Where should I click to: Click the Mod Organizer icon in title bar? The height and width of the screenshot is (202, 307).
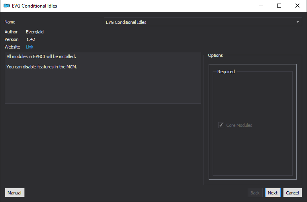(7, 6)
